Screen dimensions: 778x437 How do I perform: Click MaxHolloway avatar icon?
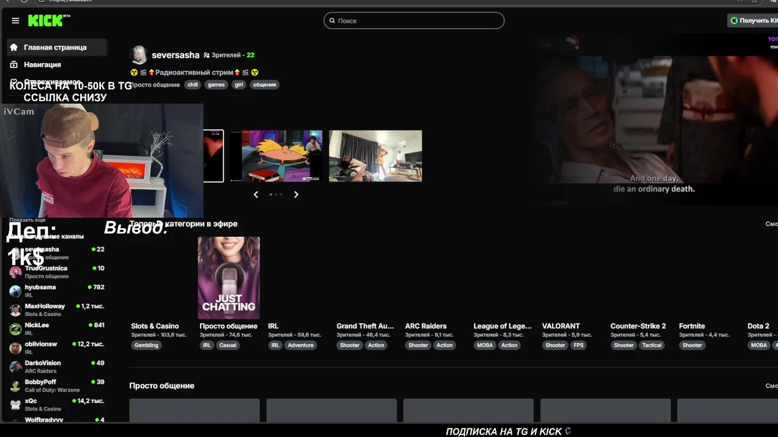[15, 310]
